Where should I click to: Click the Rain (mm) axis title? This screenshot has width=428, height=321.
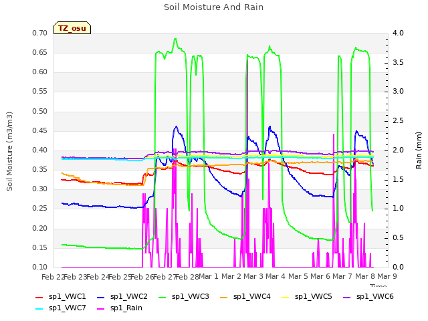tap(419, 150)
